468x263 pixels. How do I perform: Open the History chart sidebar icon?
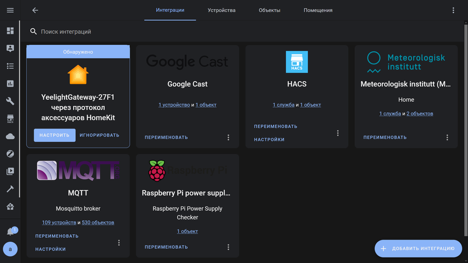10,84
